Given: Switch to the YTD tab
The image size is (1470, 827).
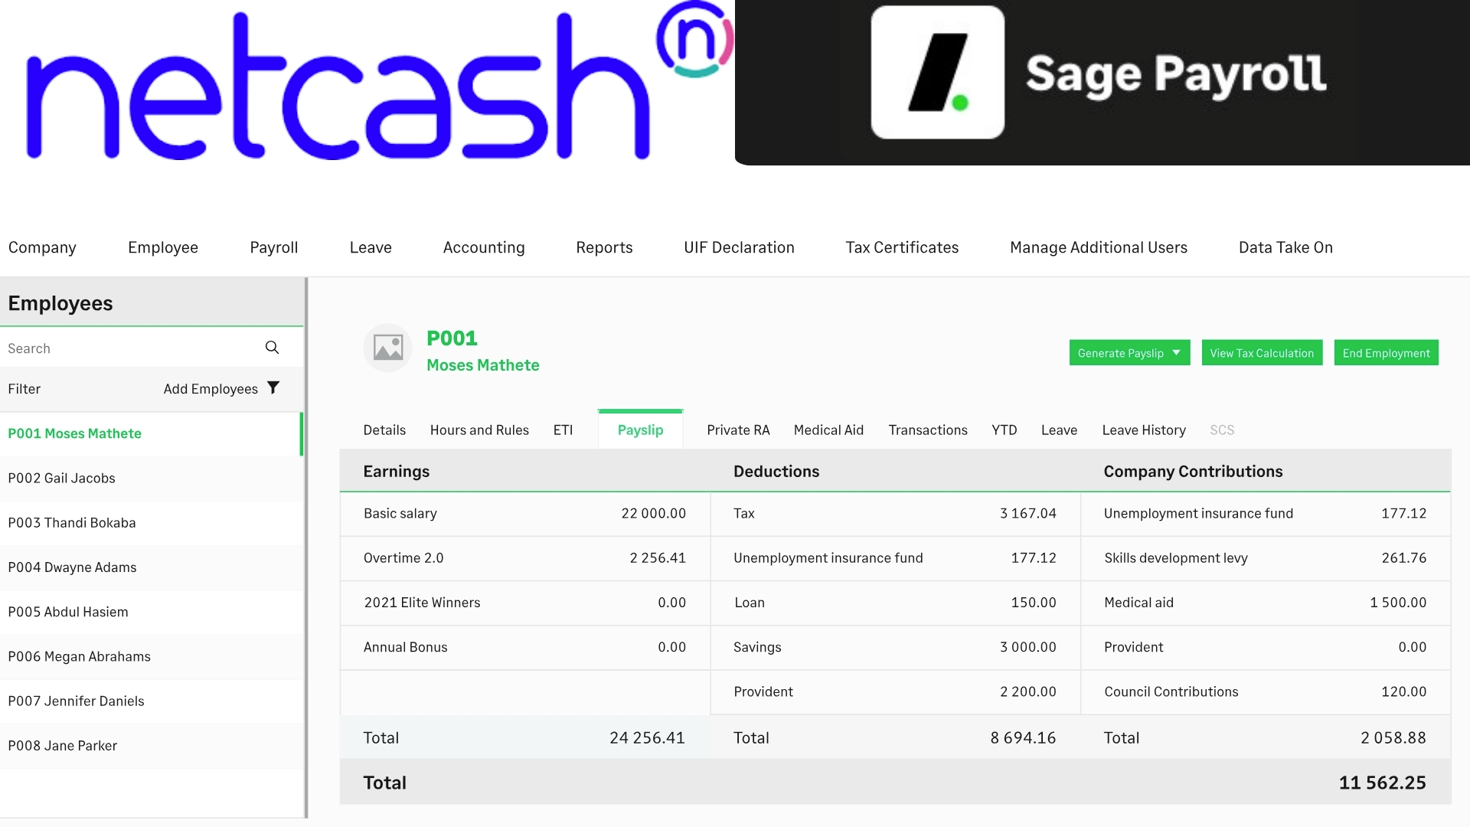Looking at the screenshot, I should point(1004,430).
